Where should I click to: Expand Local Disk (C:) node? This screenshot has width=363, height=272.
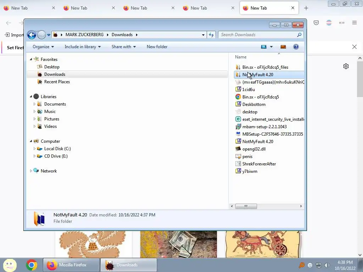pyautogui.click(x=34, y=149)
